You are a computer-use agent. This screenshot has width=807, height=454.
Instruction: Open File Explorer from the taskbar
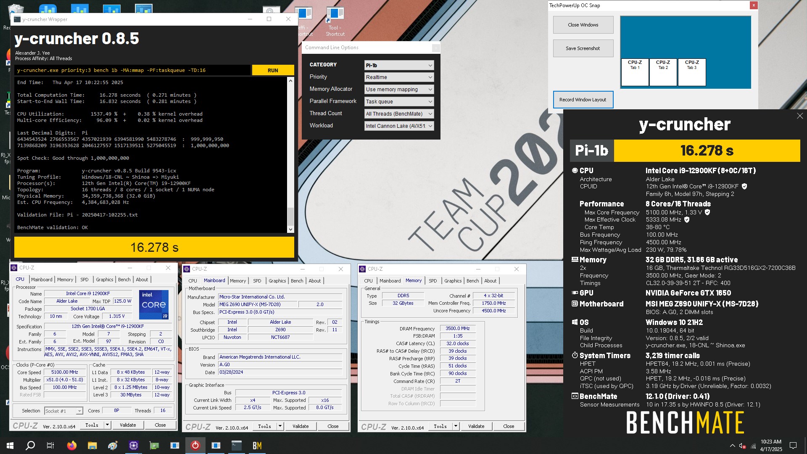pos(92,446)
